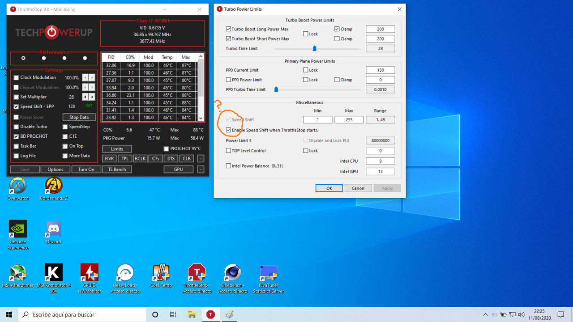Image resolution: width=573 pixels, height=322 pixels.
Task: Show hidden system tray icons
Action: tap(485, 314)
